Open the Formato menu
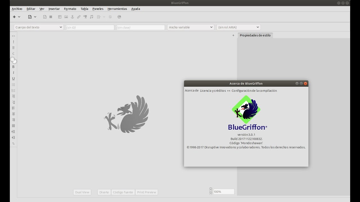The height and width of the screenshot is (202, 360). point(70,9)
